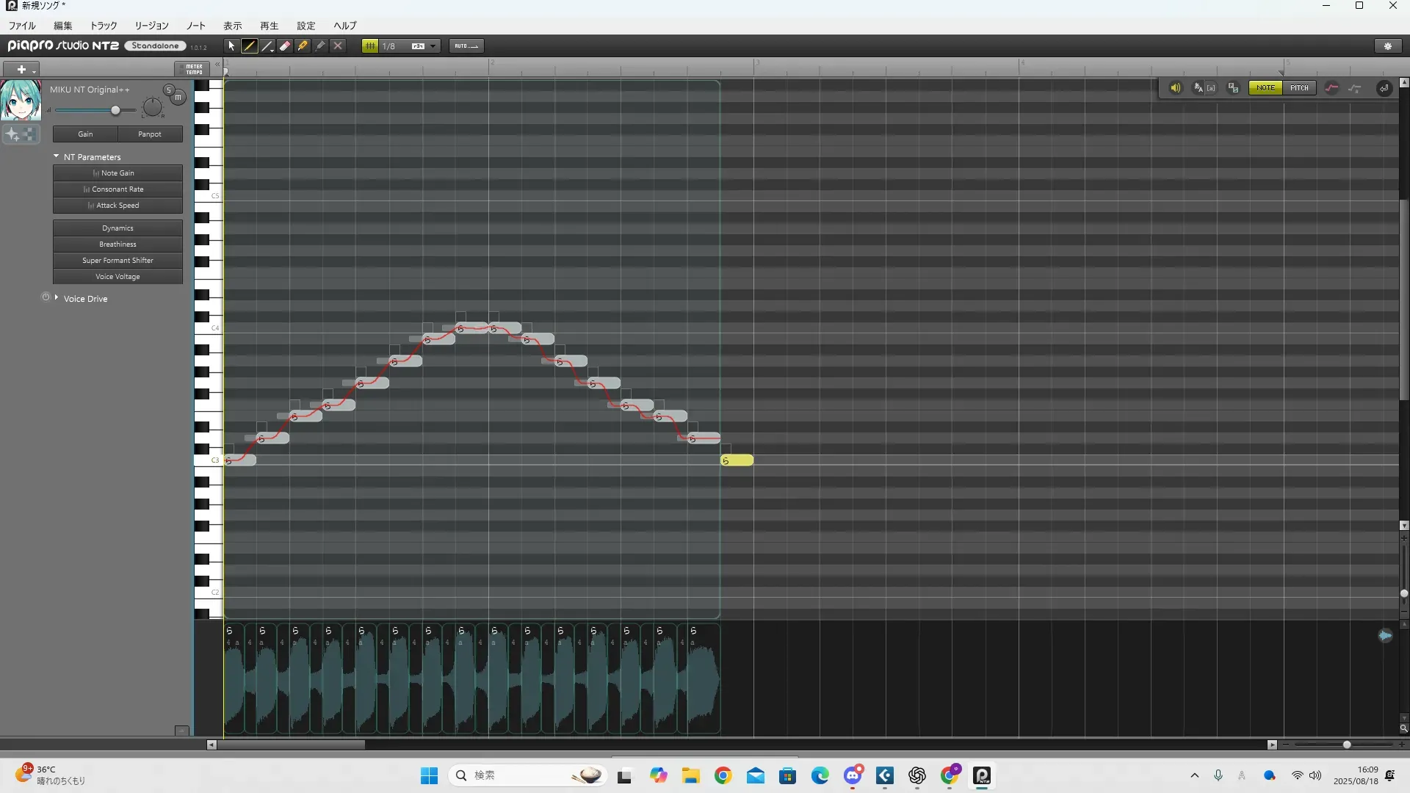Open the ノート menu
The height and width of the screenshot is (793, 1410).
[x=195, y=26]
